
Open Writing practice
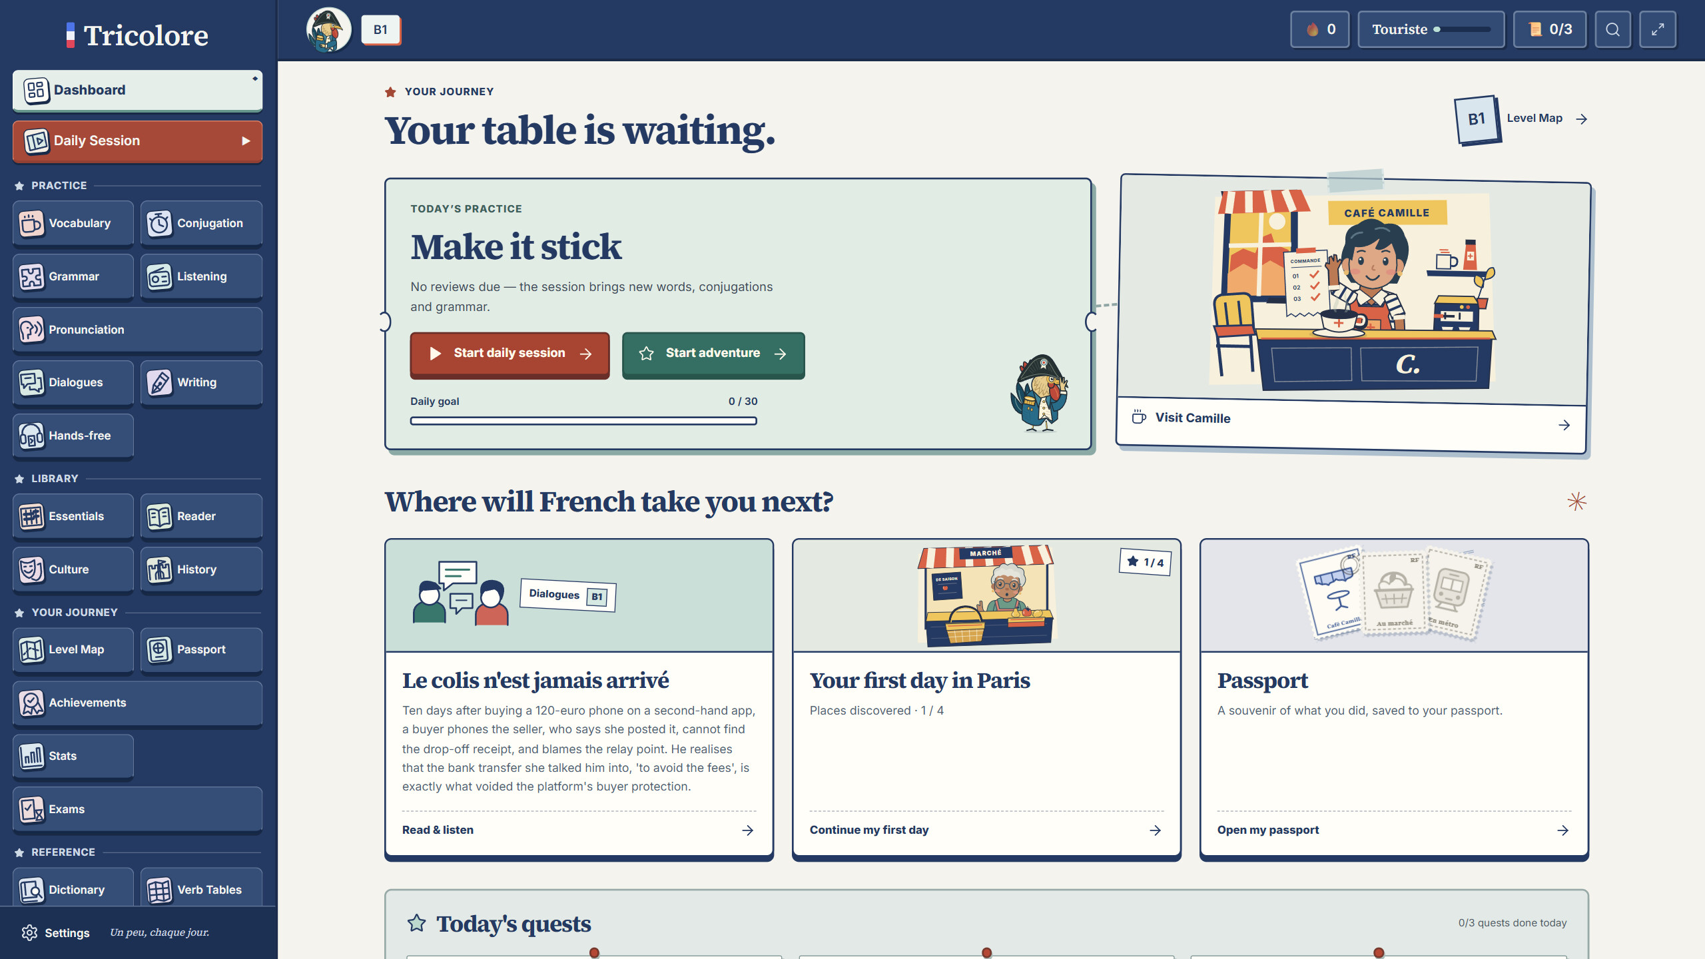point(201,382)
